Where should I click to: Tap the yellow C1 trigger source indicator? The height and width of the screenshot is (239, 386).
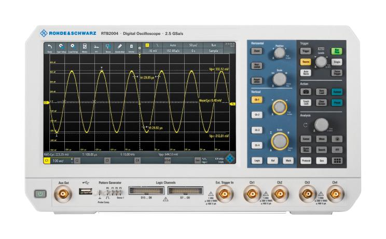[147, 45]
